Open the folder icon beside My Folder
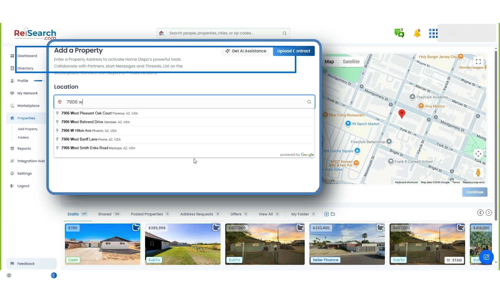This screenshot has height=281, width=500. click(333, 214)
